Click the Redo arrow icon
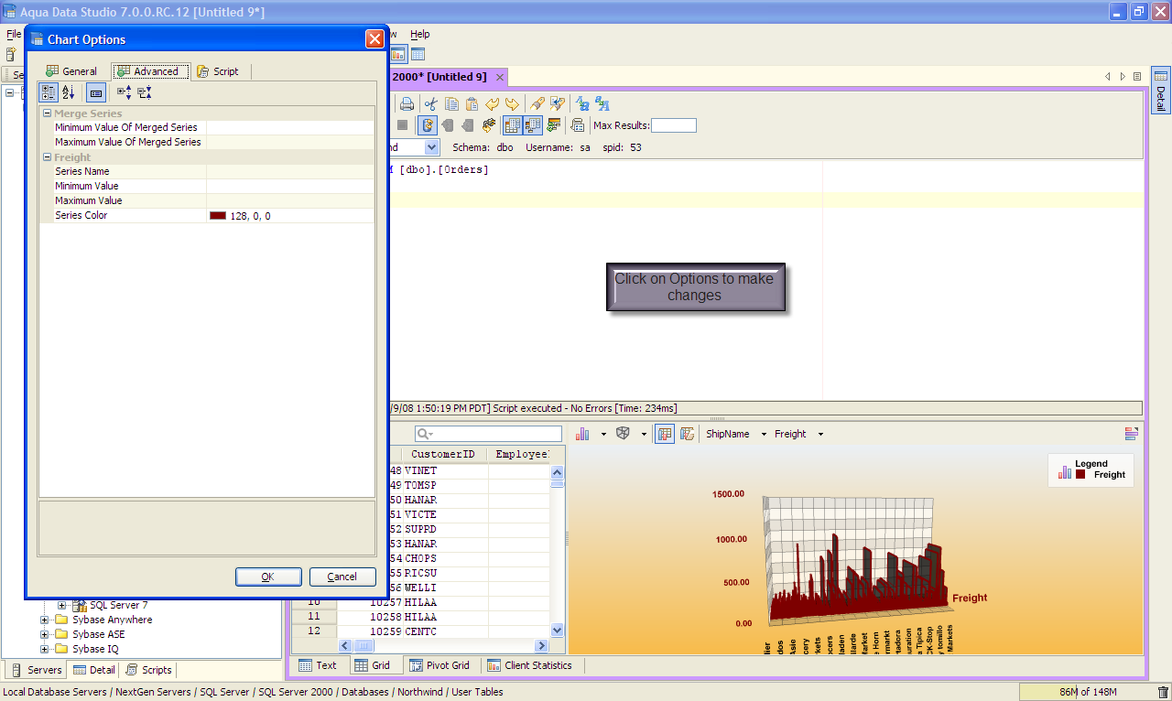 tap(512, 103)
